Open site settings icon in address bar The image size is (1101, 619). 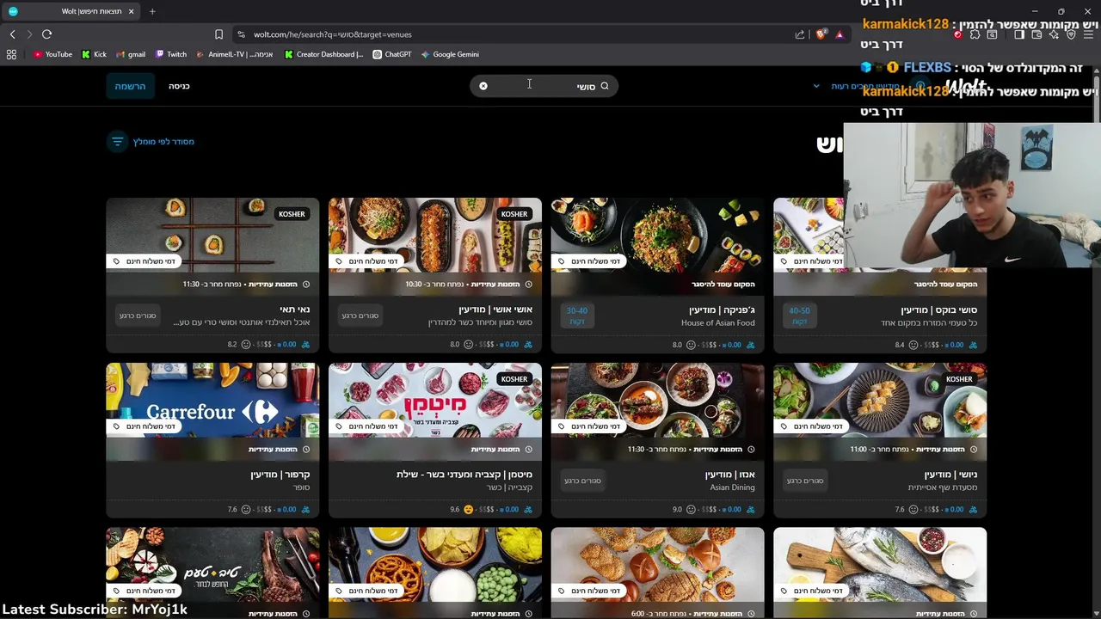(241, 34)
